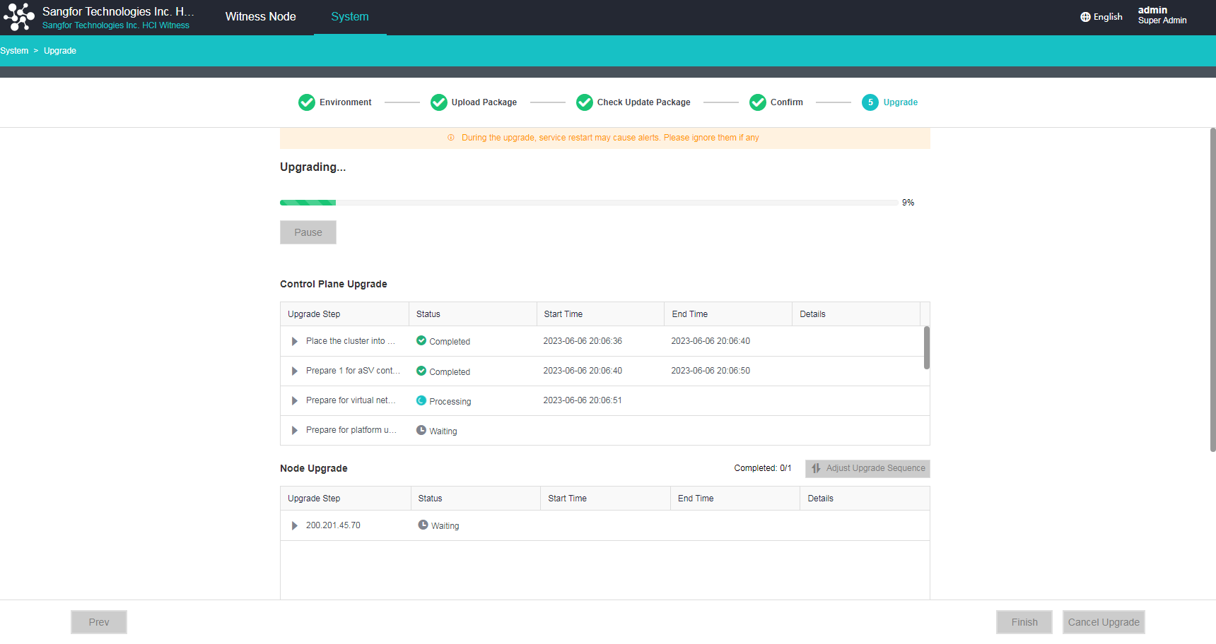Click the Confirm step checkmark icon
The height and width of the screenshot is (644, 1216).
(x=758, y=102)
